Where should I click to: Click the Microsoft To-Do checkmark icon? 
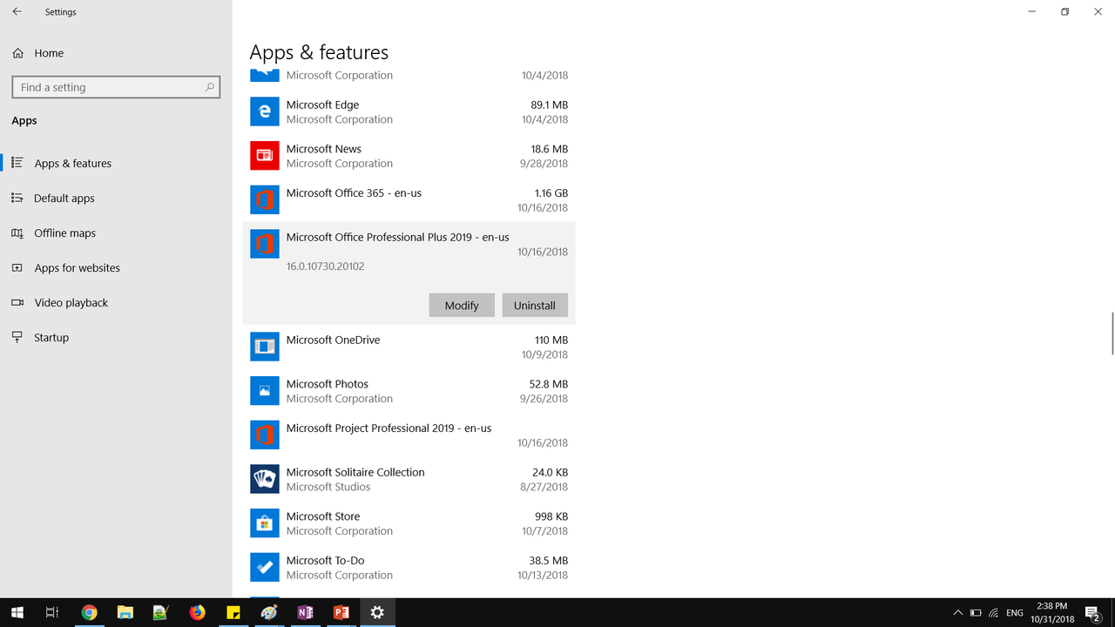(x=265, y=568)
